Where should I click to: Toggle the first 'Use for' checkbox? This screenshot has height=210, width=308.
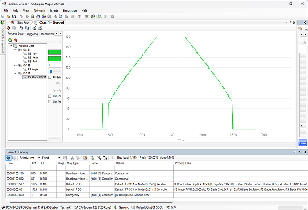pos(50,96)
